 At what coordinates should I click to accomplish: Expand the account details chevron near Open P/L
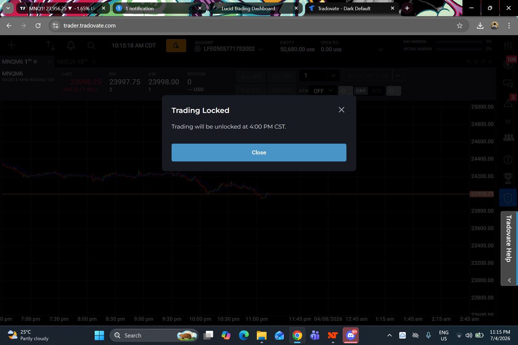(x=381, y=50)
